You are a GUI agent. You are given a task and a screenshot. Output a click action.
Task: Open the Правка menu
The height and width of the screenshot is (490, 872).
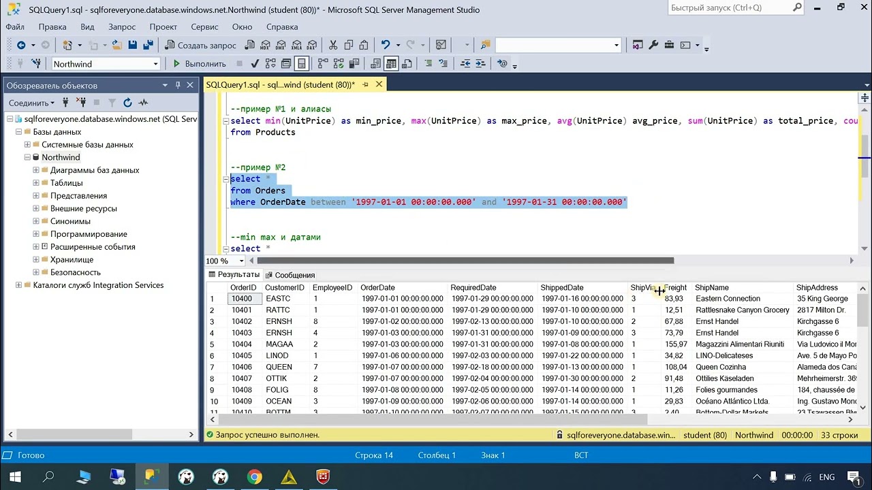pyautogui.click(x=52, y=27)
